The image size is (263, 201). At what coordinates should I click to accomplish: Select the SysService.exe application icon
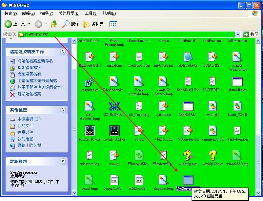(188, 180)
